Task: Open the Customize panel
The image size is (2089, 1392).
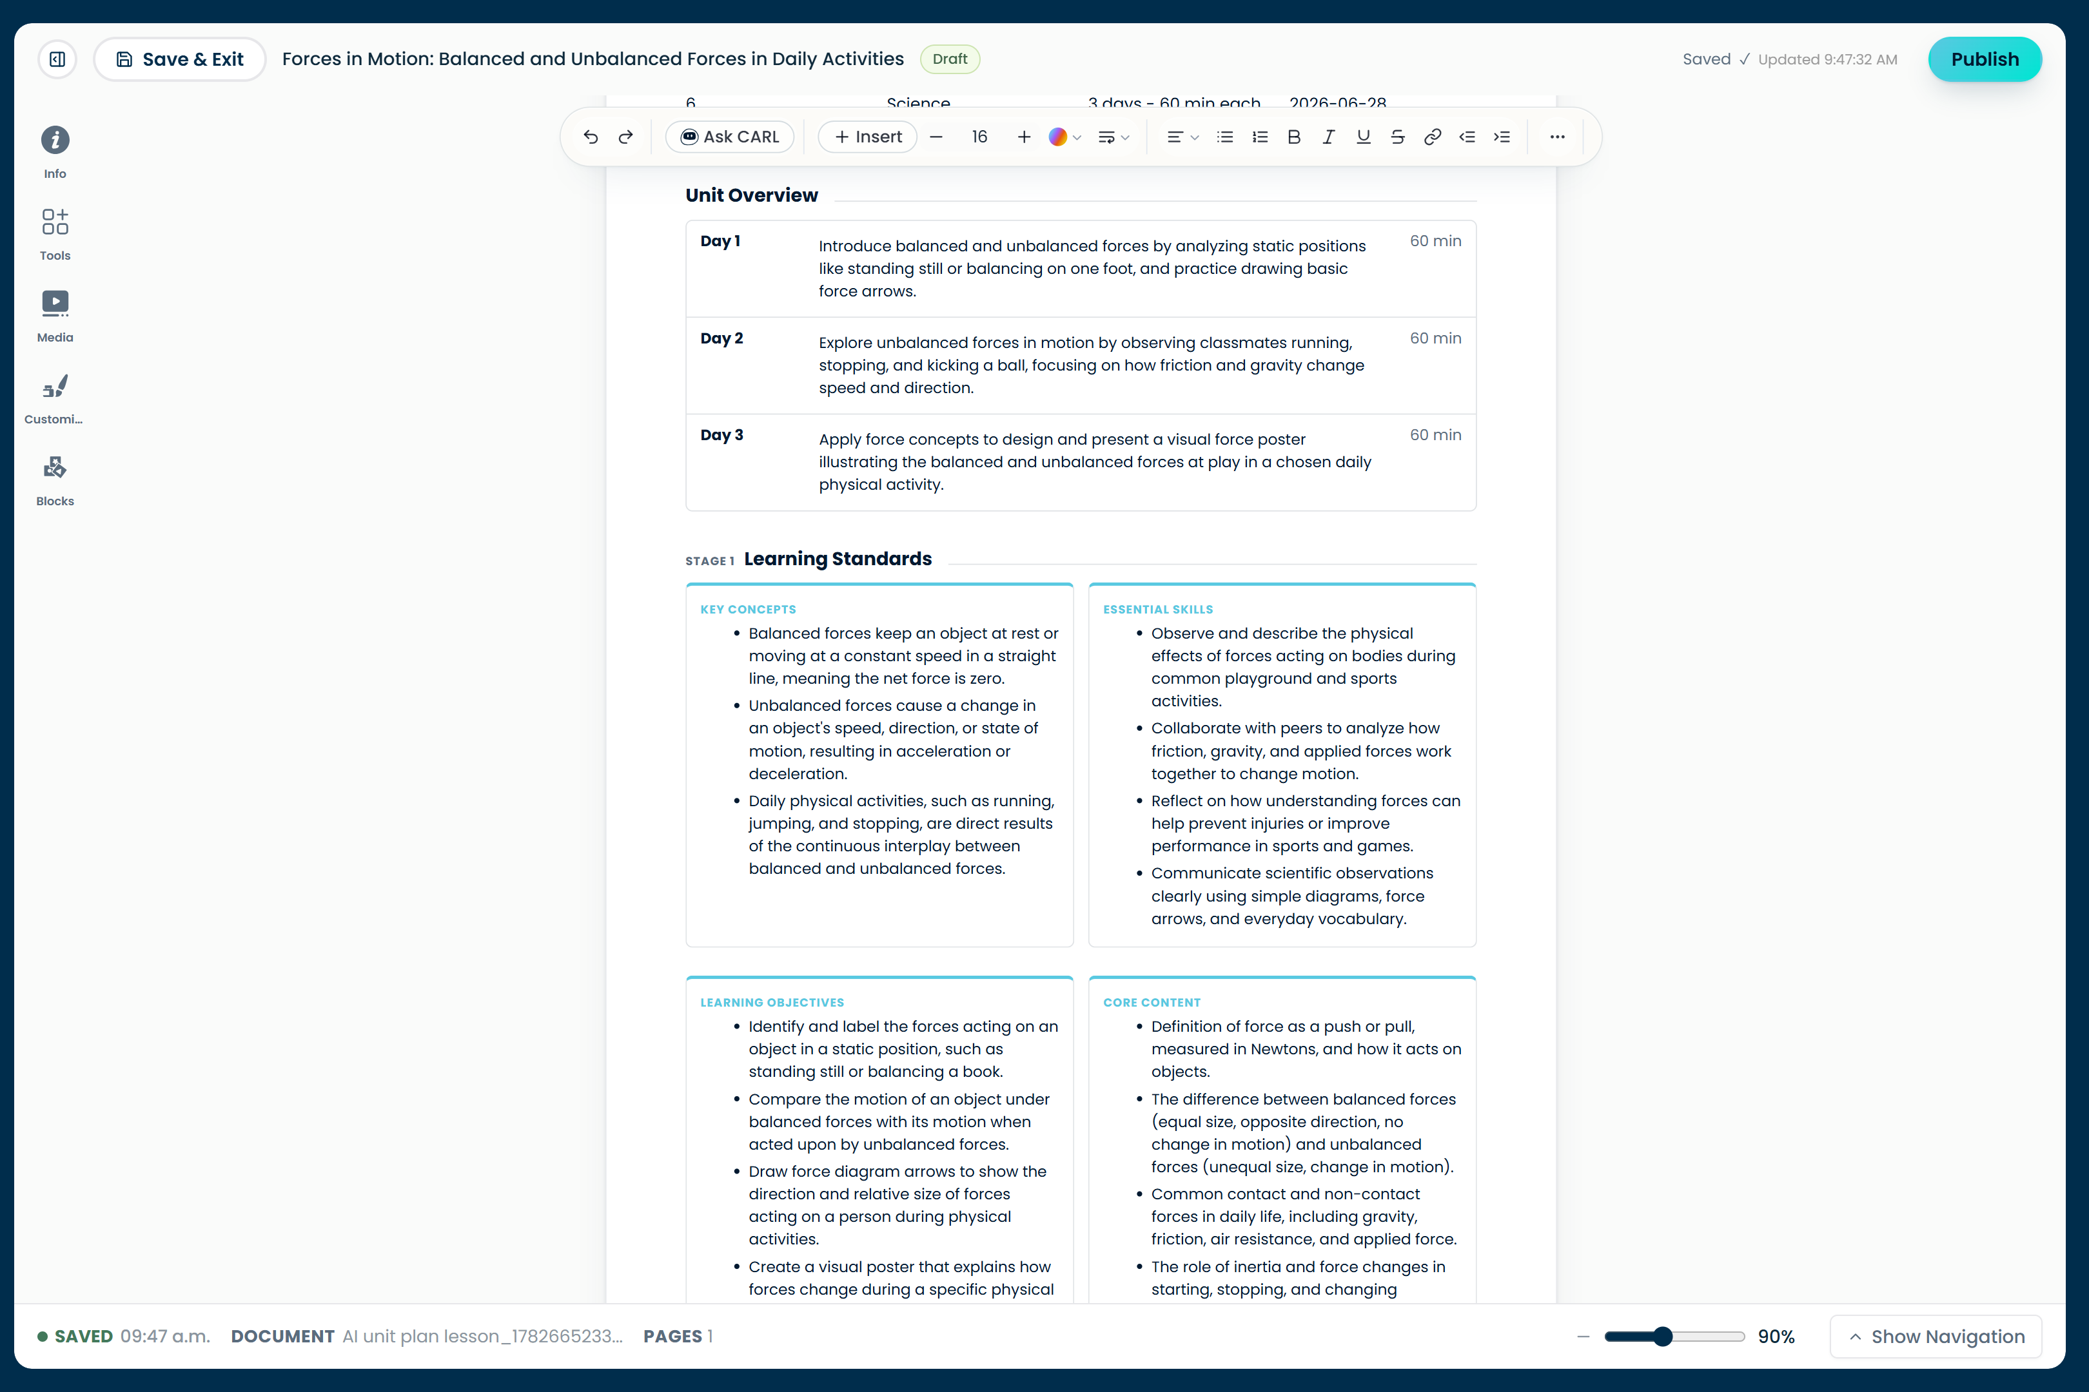Action: (x=55, y=399)
